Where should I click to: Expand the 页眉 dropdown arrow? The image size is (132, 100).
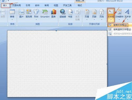[87, 20]
